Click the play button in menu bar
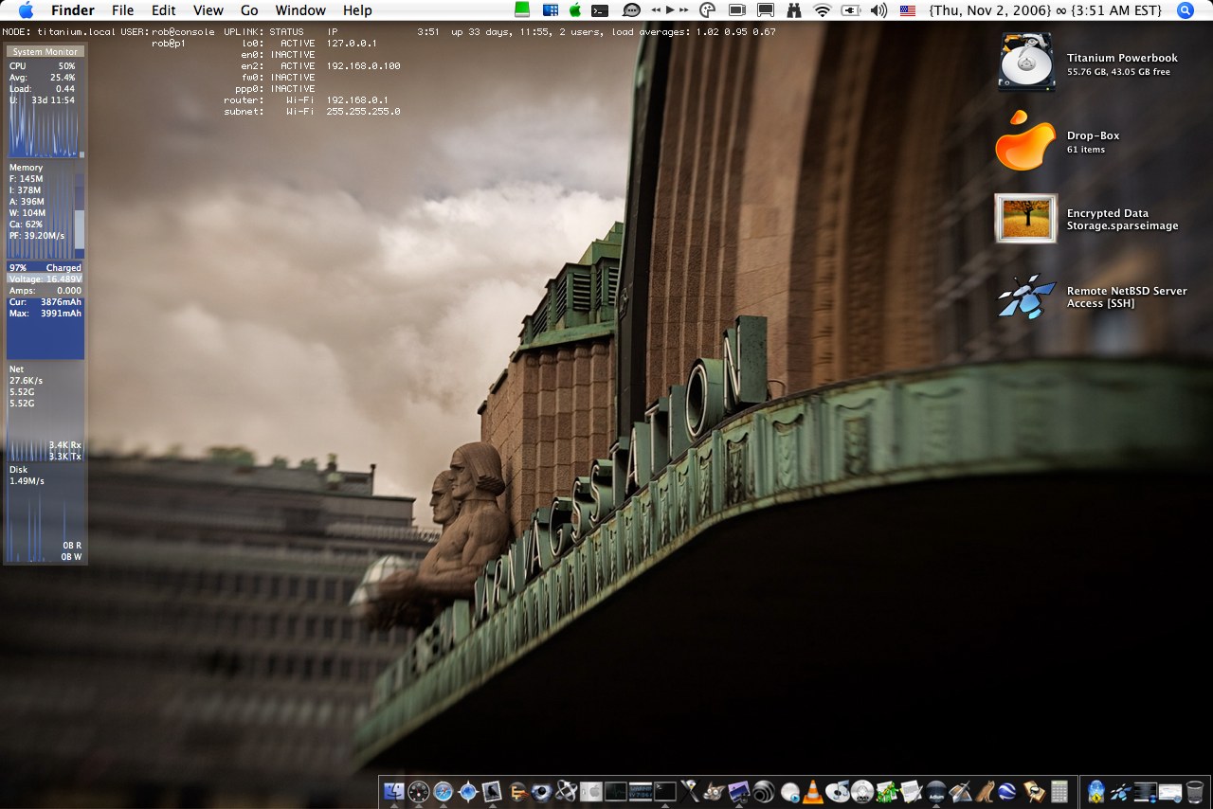The image size is (1213, 809). click(670, 9)
